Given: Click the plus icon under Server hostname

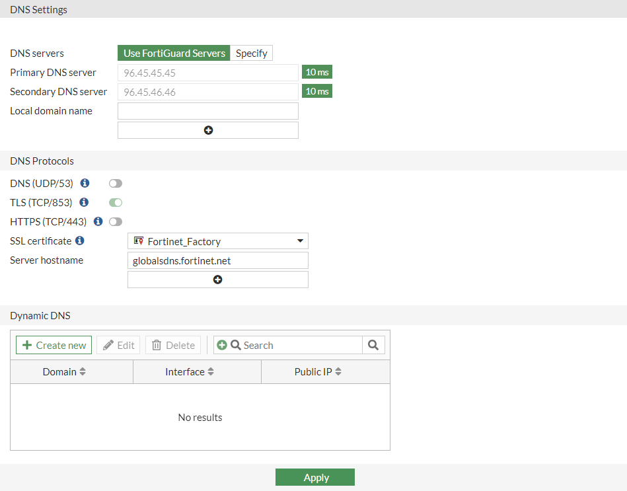Looking at the screenshot, I should (x=217, y=279).
